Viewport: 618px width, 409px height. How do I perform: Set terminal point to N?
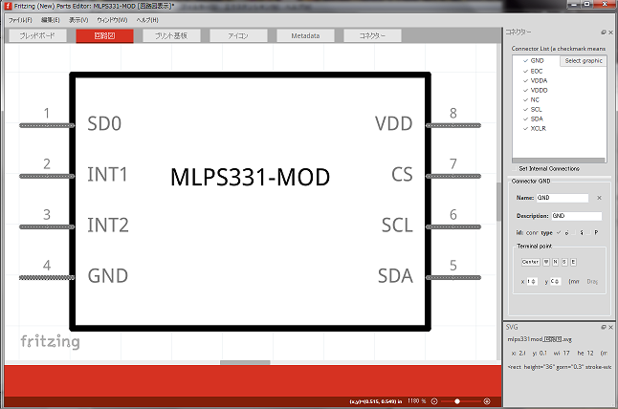(x=555, y=262)
